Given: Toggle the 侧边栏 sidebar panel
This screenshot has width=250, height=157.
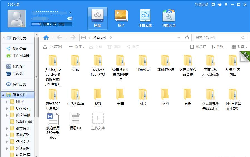Looking at the screenshot, I should click(198, 47).
